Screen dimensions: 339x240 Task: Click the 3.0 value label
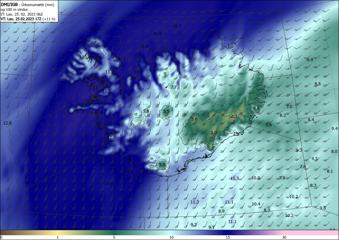214,133
